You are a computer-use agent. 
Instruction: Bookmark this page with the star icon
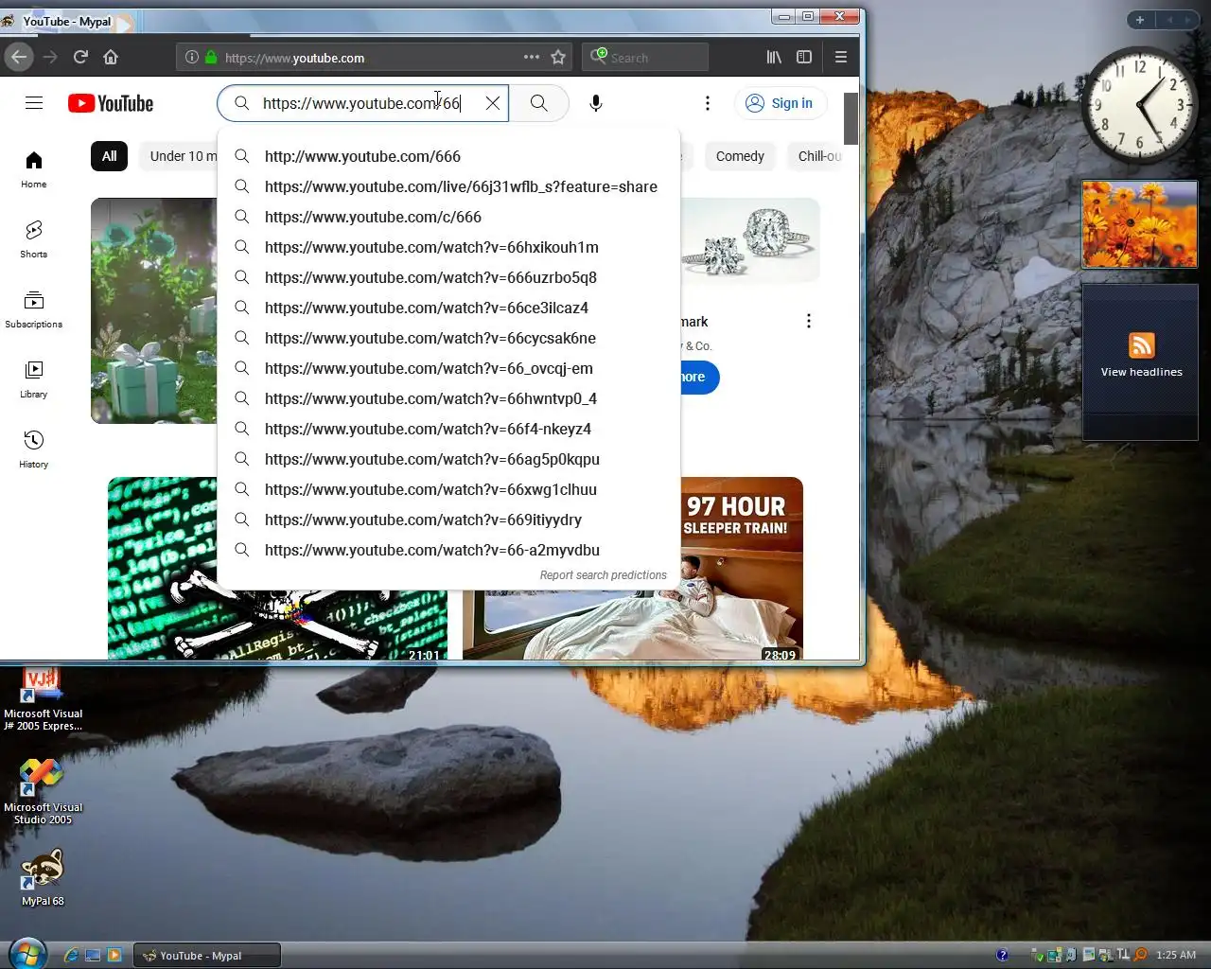[558, 57]
